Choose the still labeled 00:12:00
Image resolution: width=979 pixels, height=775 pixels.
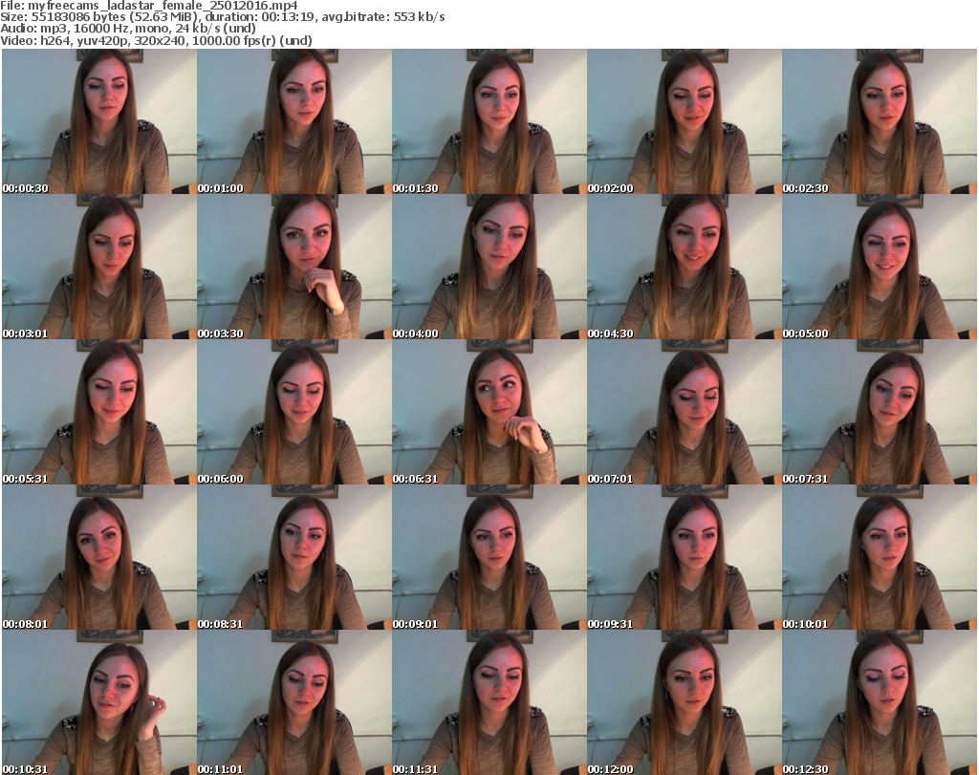685,702
